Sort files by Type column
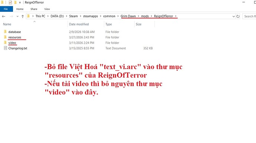This screenshot has height=143, width=256. [109, 24]
